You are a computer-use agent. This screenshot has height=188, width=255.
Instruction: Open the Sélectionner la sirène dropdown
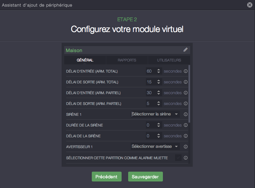tap(155, 114)
